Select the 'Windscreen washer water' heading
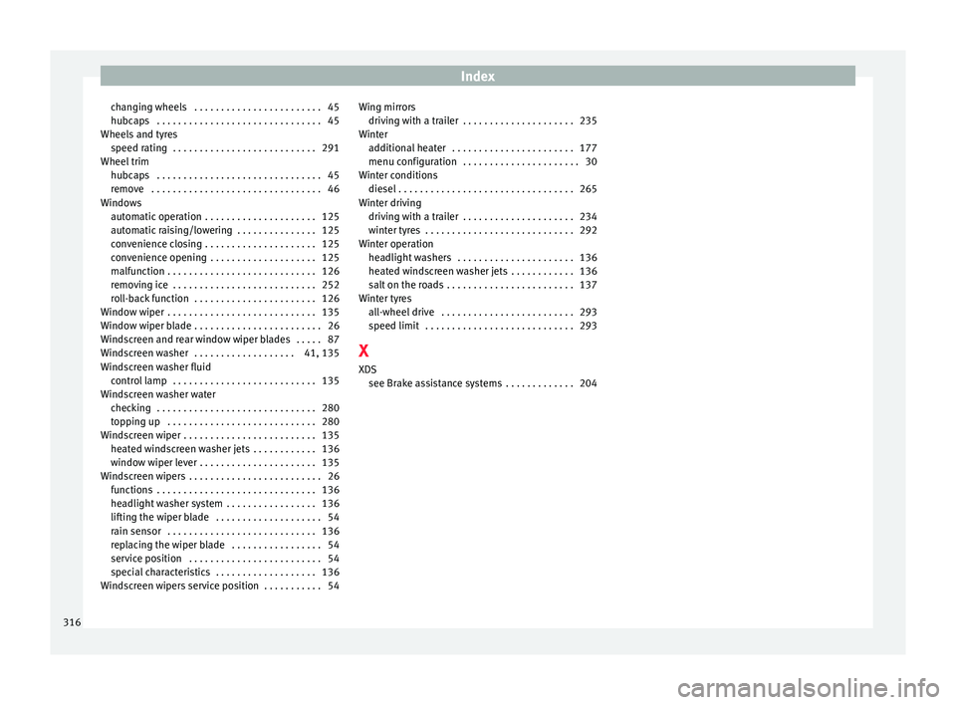The height and width of the screenshot is (705, 956). coord(158,394)
